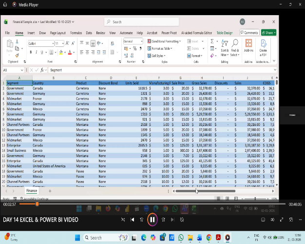
Task: Click the formula bar showing Segment
Action: coord(162,70)
